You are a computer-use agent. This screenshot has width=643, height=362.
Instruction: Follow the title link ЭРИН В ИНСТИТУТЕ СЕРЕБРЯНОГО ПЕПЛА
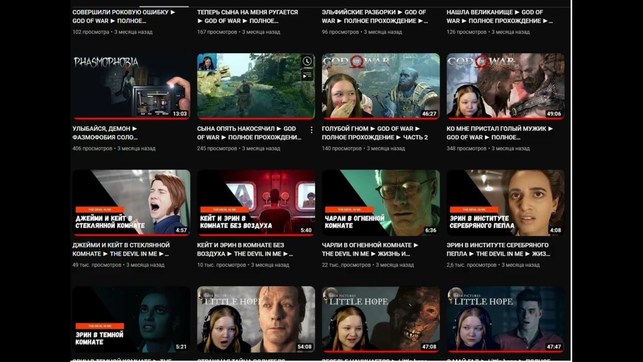click(498, 249)
